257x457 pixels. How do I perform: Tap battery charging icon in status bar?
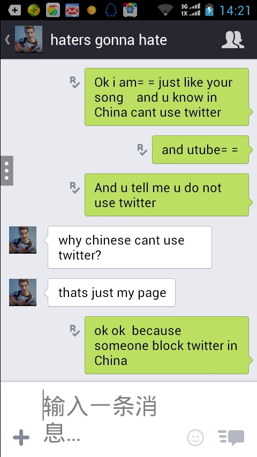209,10
